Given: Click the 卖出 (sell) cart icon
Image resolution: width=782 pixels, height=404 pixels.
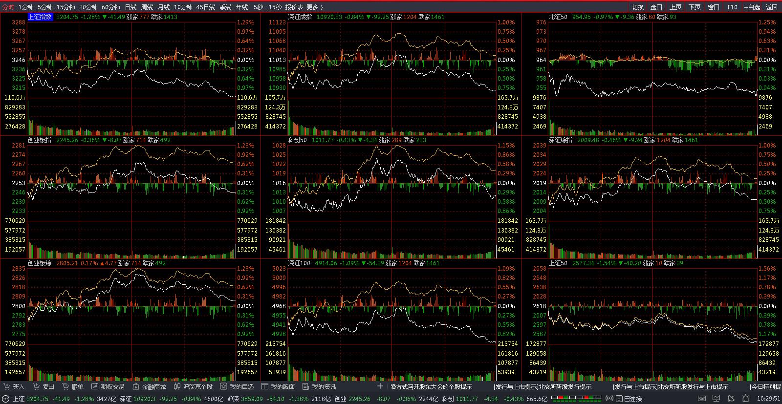Looking at the screenshot, I should (36, 386).
